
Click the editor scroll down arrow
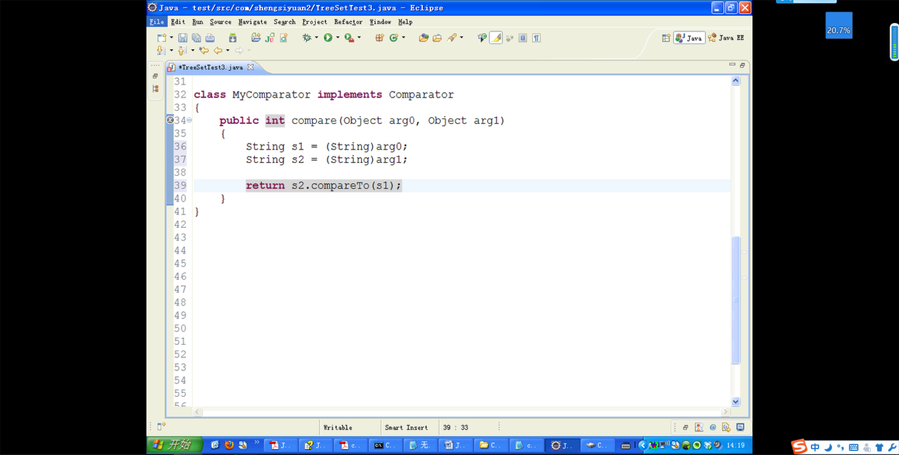point(736,402)
